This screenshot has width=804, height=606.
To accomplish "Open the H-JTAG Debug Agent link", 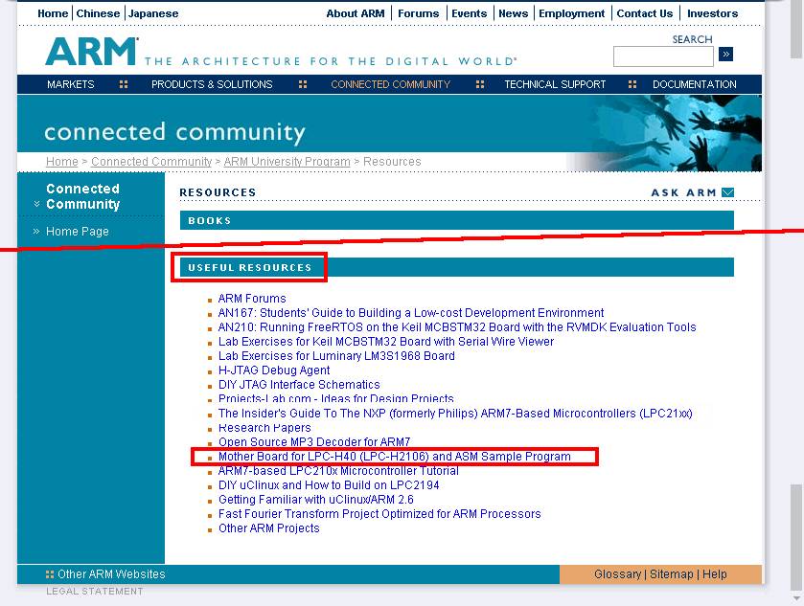I will 274,370.
